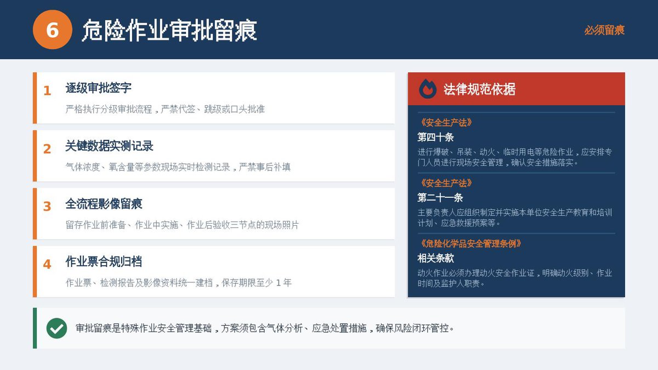Click the text about 气体浓度、氧含量
This screenshot has height=370, width=658.
tap(178, 167)
